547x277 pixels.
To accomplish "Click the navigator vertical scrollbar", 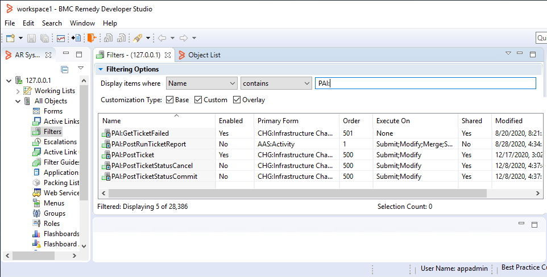I will point(84,143).
